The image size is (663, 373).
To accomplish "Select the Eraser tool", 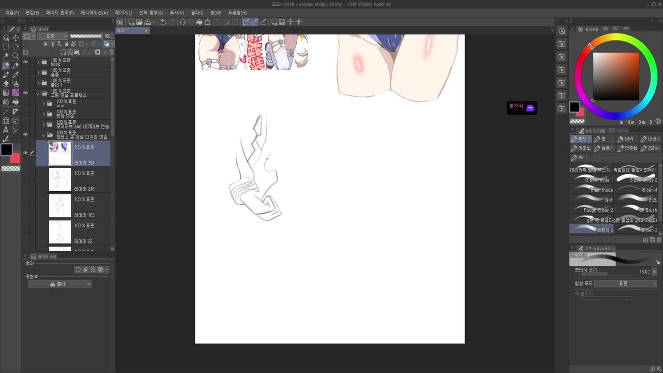I will 6,84.
